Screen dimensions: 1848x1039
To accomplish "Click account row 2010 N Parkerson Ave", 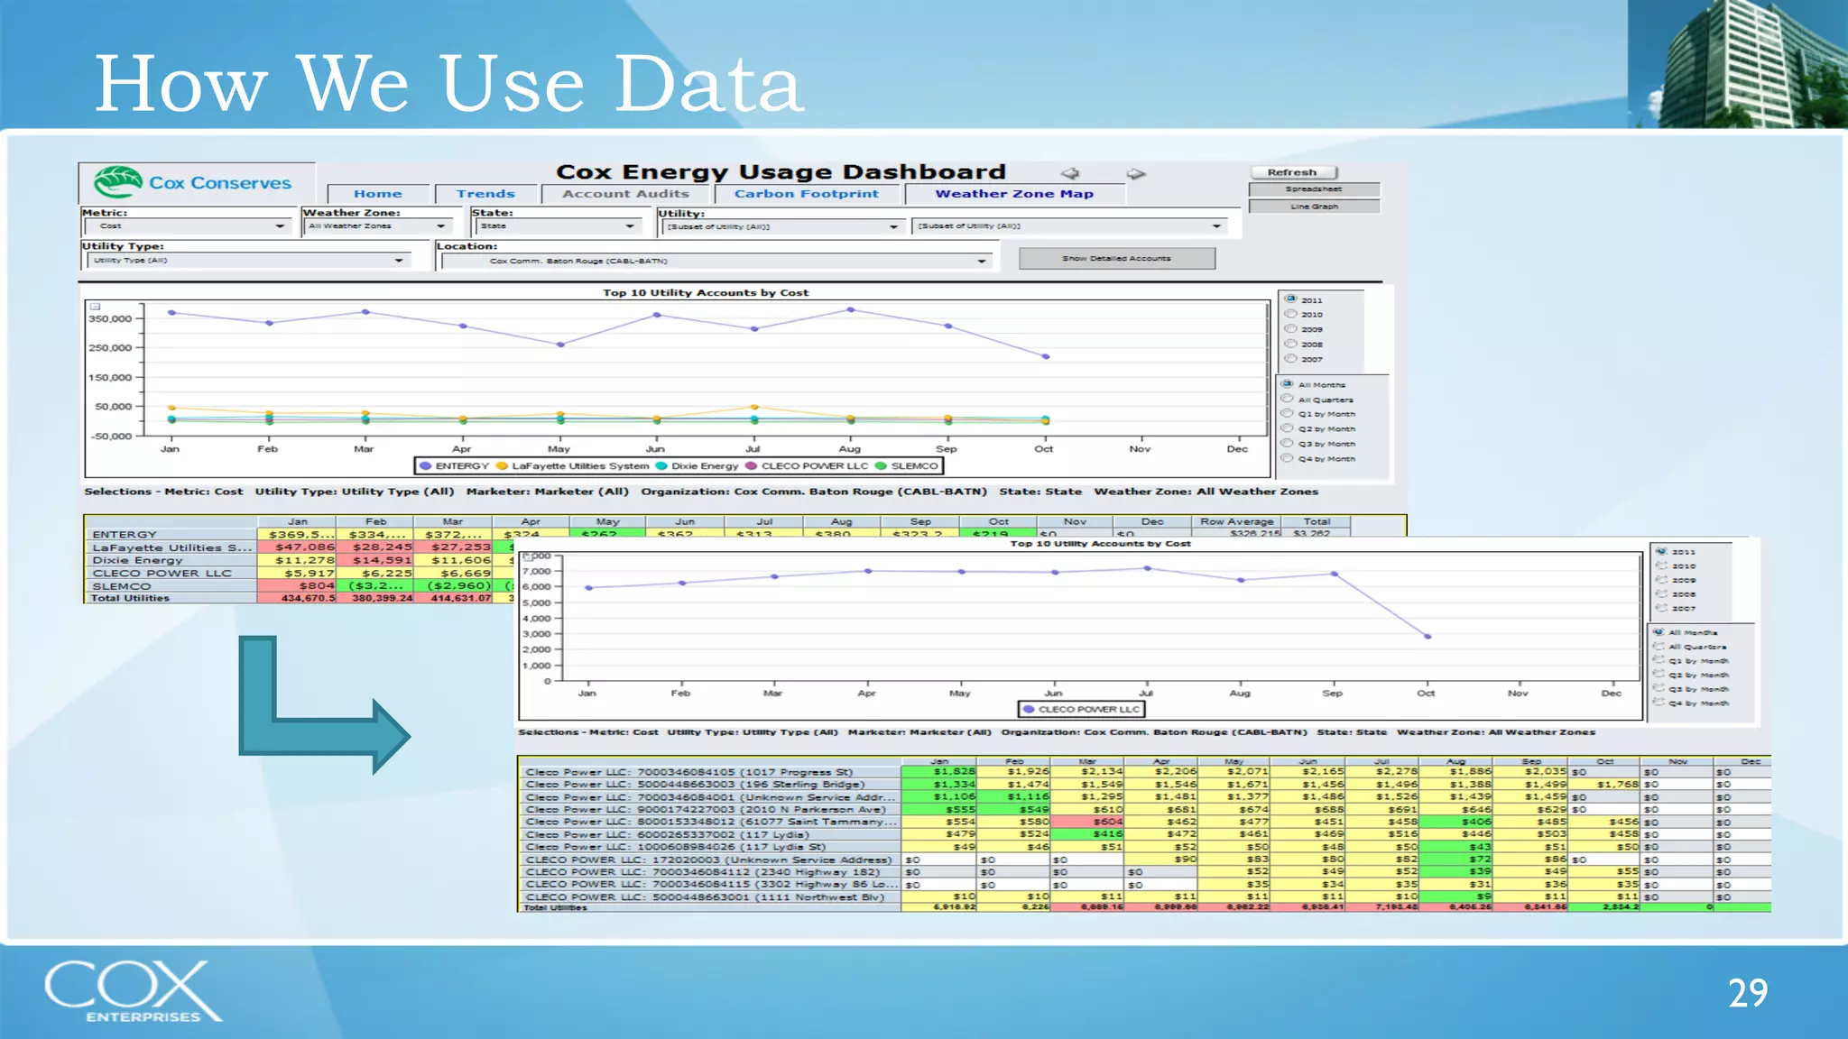I will coord(709,810).
